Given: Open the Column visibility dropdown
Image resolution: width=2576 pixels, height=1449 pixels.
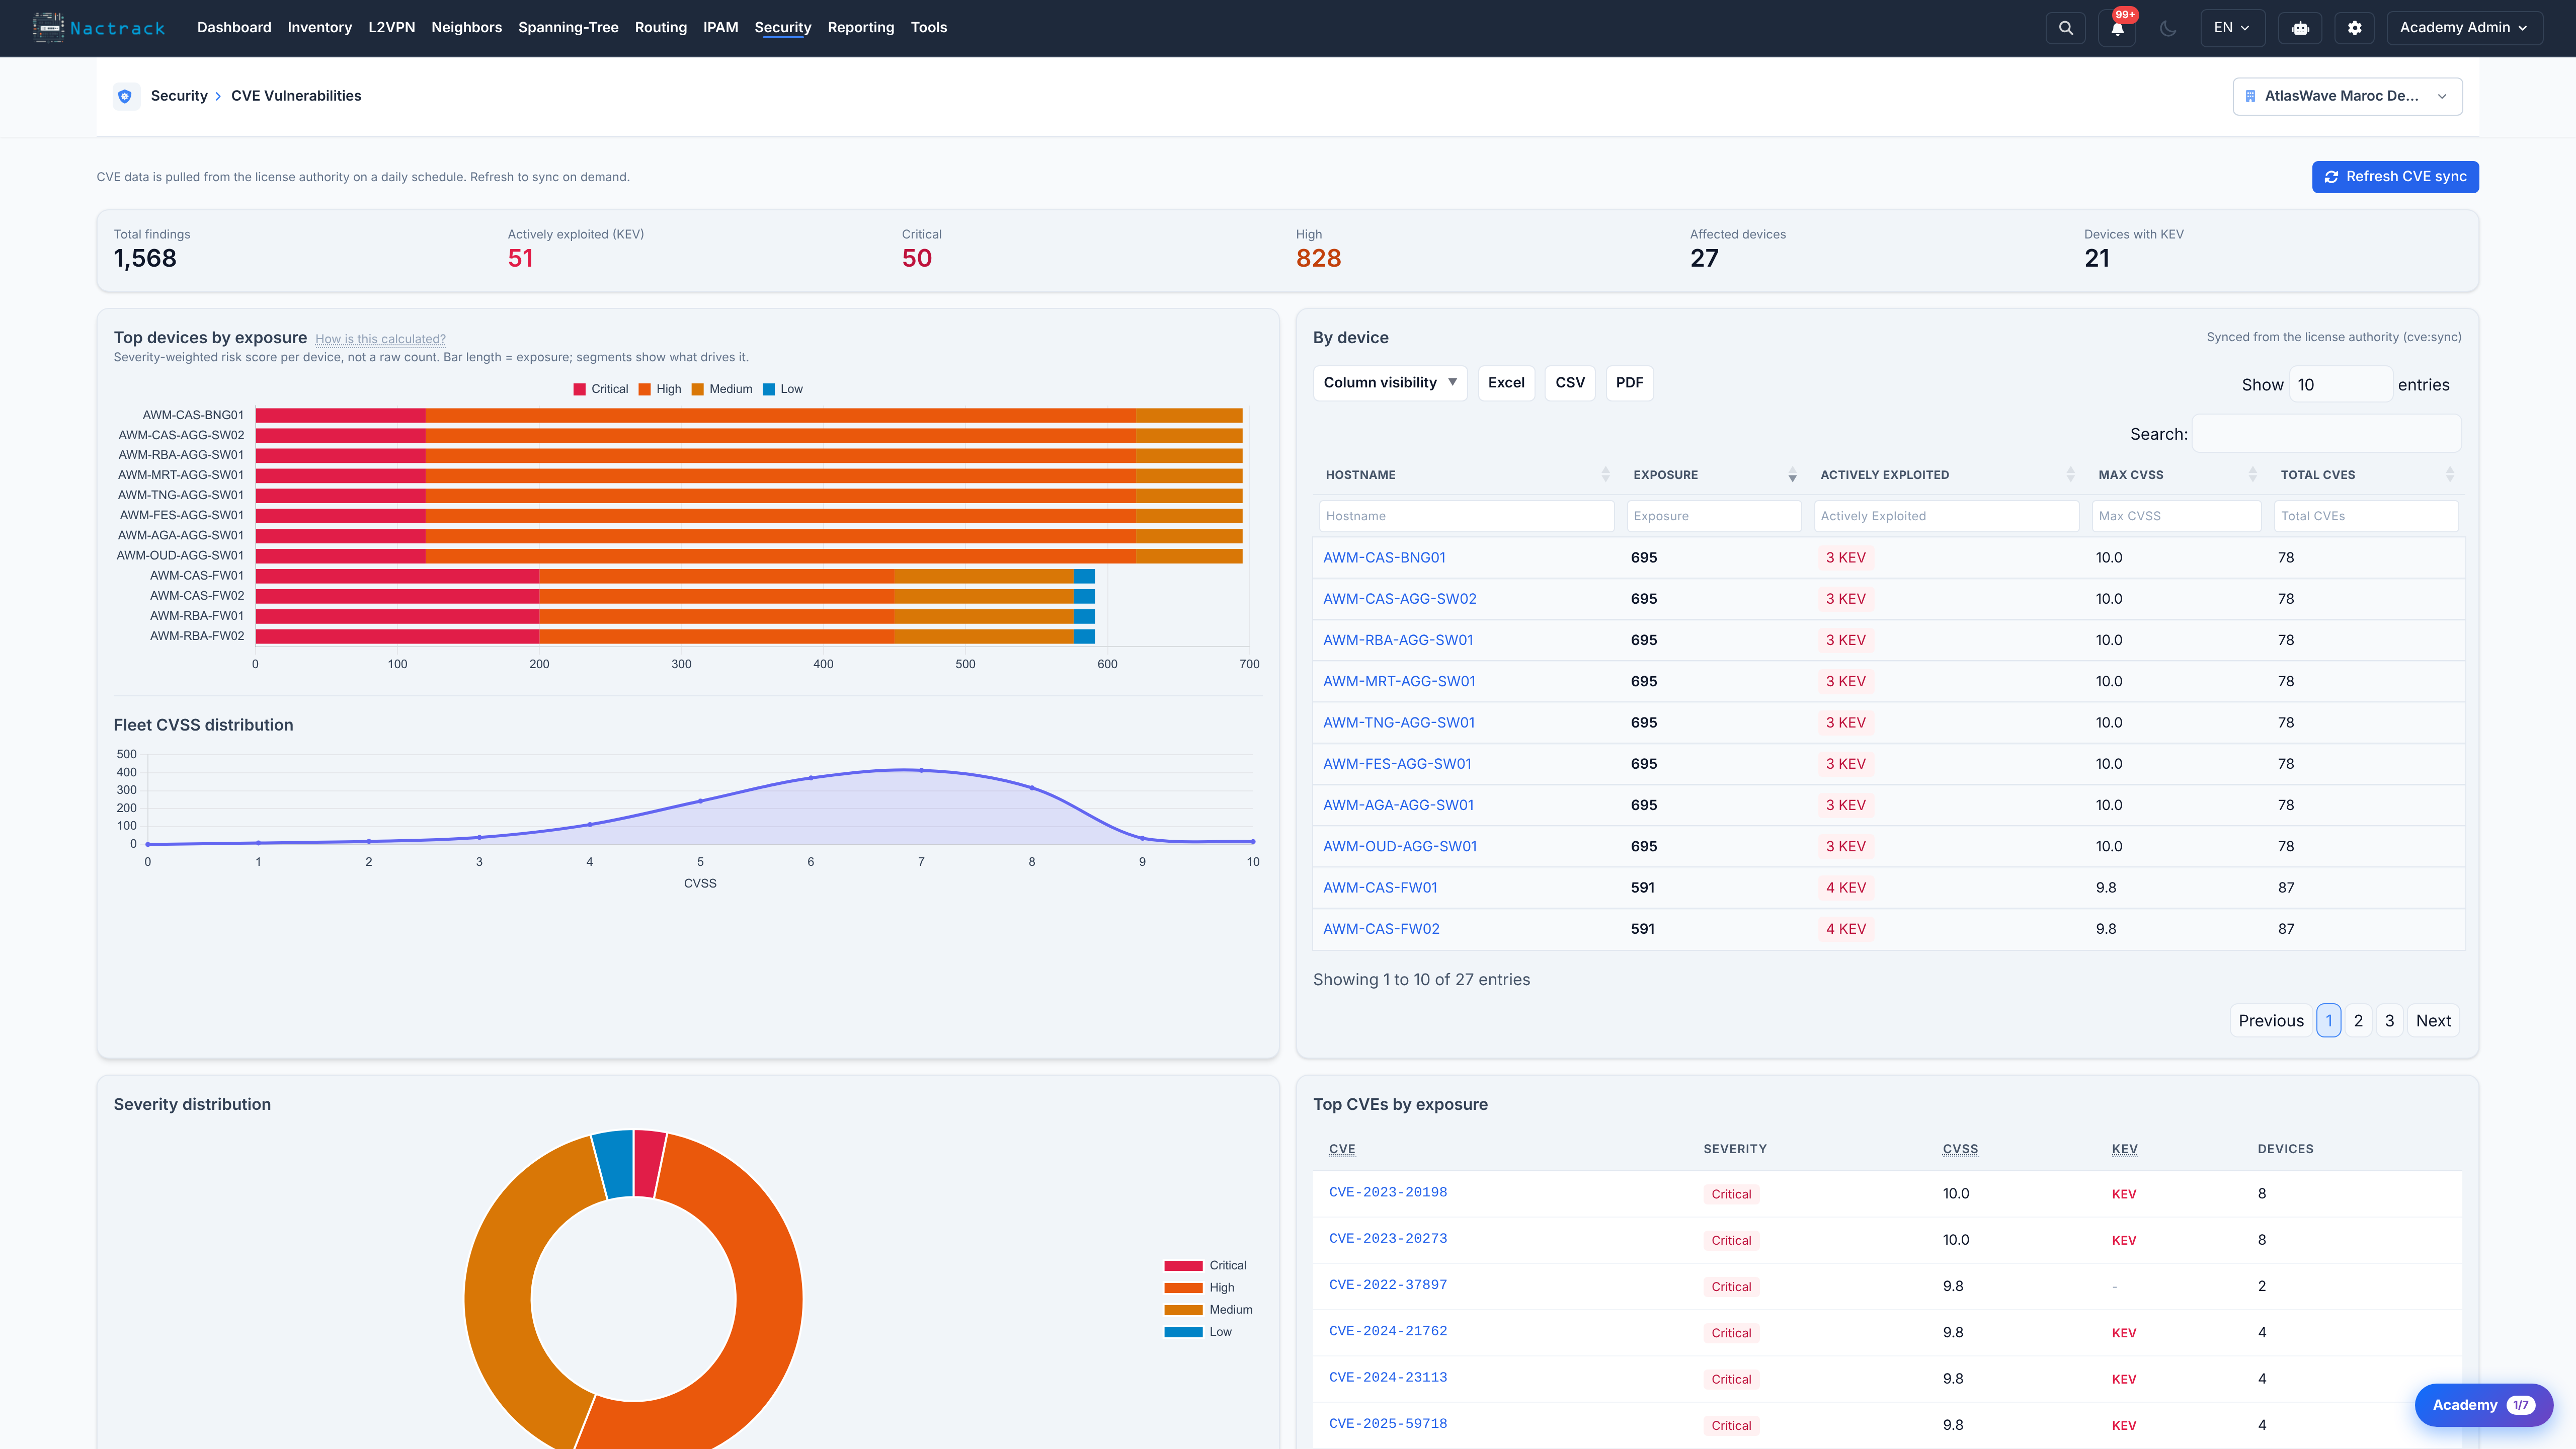Looking at the screenshot, I should coord(1389,383).
